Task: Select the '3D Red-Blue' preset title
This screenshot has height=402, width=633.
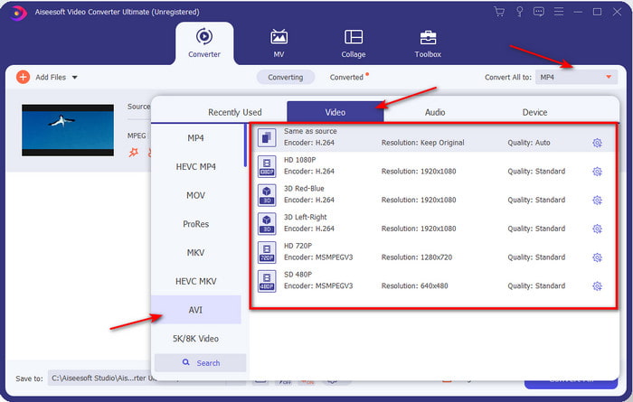Action: tap(304, 188)
